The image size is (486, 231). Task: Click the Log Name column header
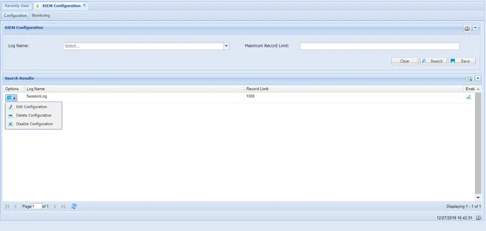tap(134, 89)
